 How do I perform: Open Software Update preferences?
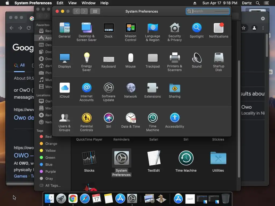[x=108, y=92]
